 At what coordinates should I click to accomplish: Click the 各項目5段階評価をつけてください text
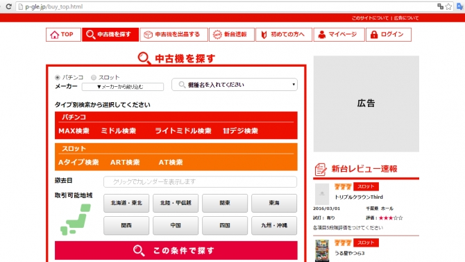pos(348,228)
